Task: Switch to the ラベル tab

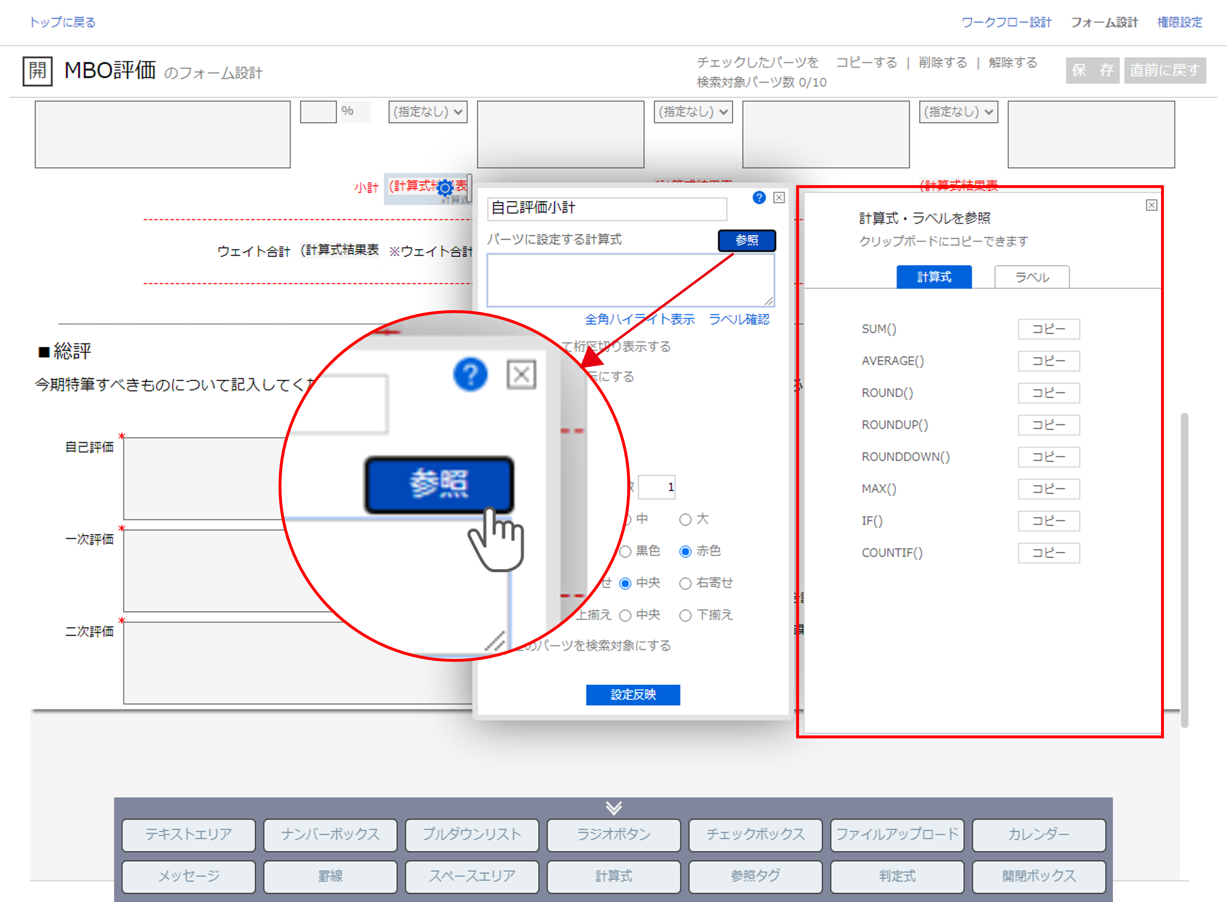Action: pos(1032,277)
